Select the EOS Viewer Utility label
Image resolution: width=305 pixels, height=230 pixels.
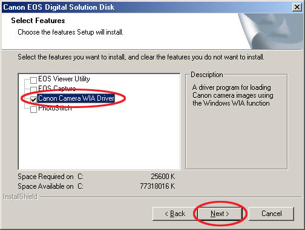tap(64, 79)
